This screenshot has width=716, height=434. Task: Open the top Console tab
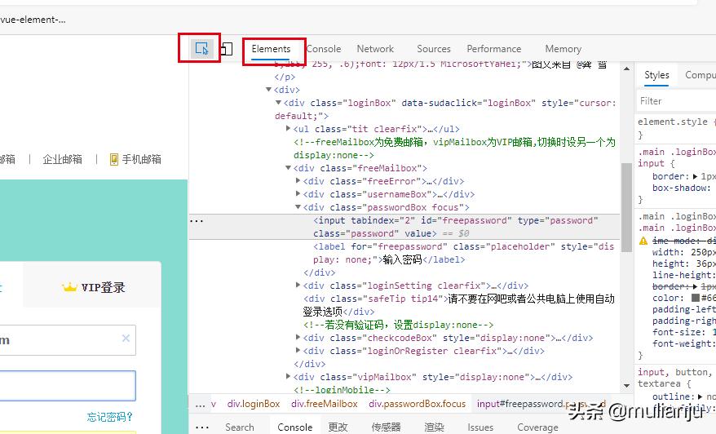click(324, 49)
